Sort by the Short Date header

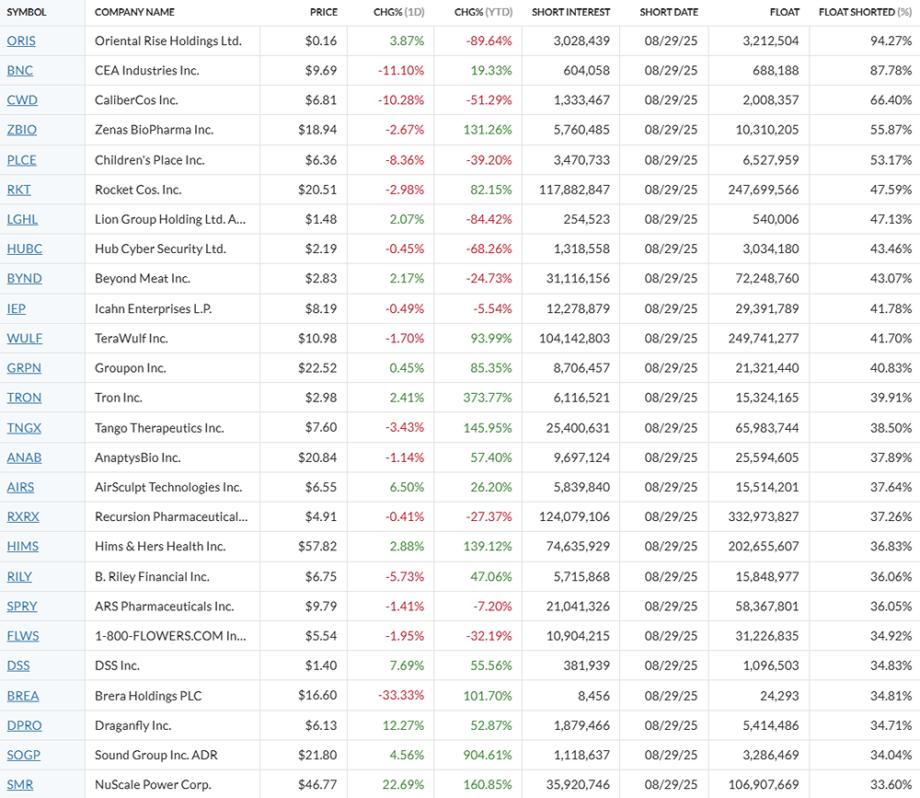pyautogui.click(x=669, y=12)
